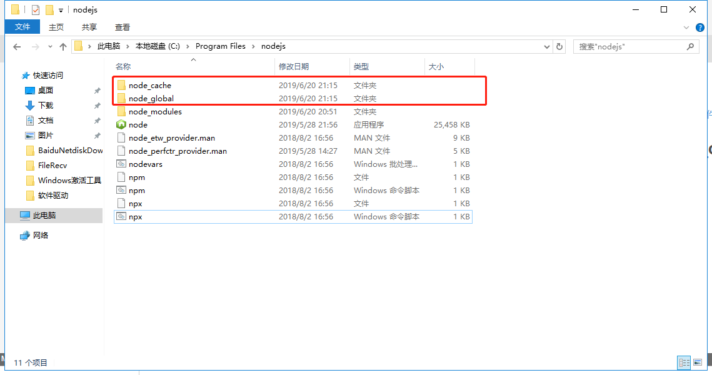The width and height of the screenshot is (712, 375).
Task: Switch to the 主页 ribbon tab
Action: (x=56, y=27)
